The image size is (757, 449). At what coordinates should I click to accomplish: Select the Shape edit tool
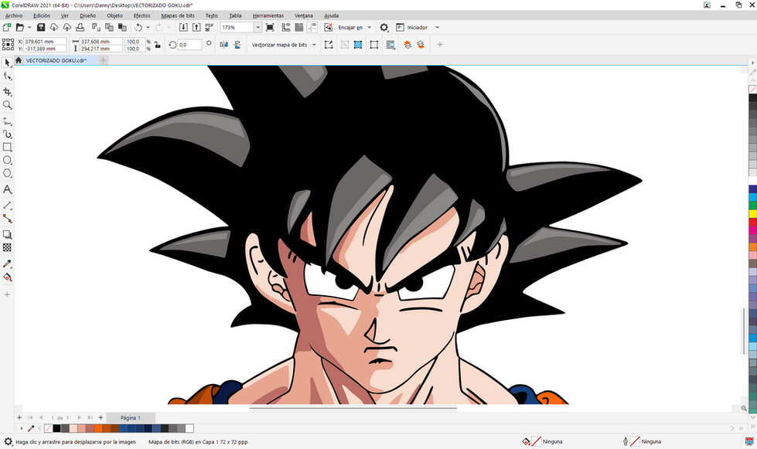(x=7, y=77)
